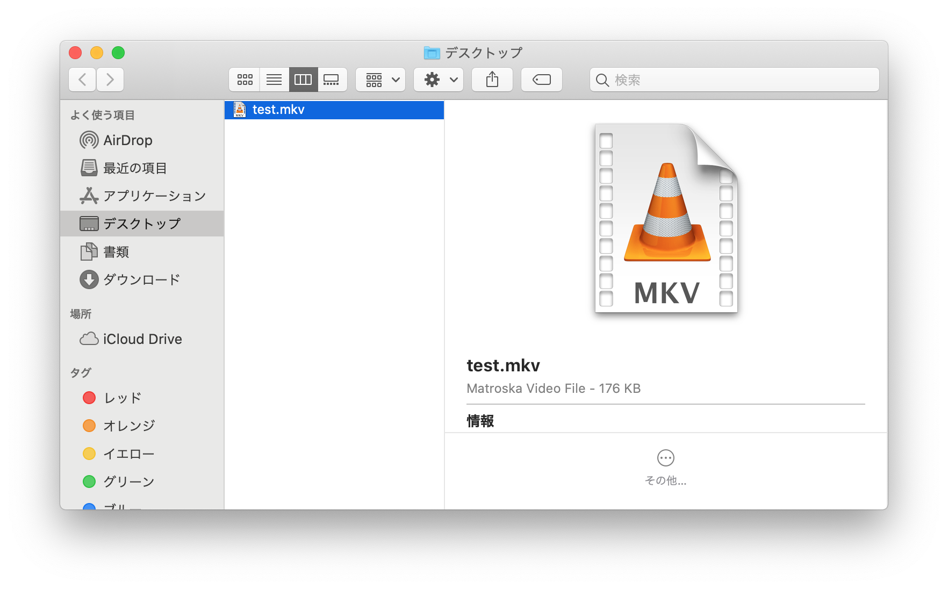
Task: Click the Applications A-shaped icon
Action: click(x=89, y=196)
